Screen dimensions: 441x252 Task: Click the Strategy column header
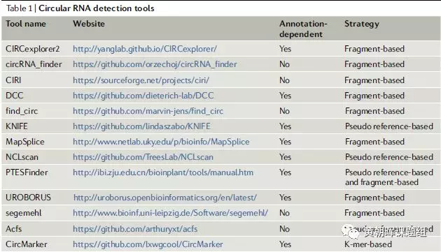(362, 24)
